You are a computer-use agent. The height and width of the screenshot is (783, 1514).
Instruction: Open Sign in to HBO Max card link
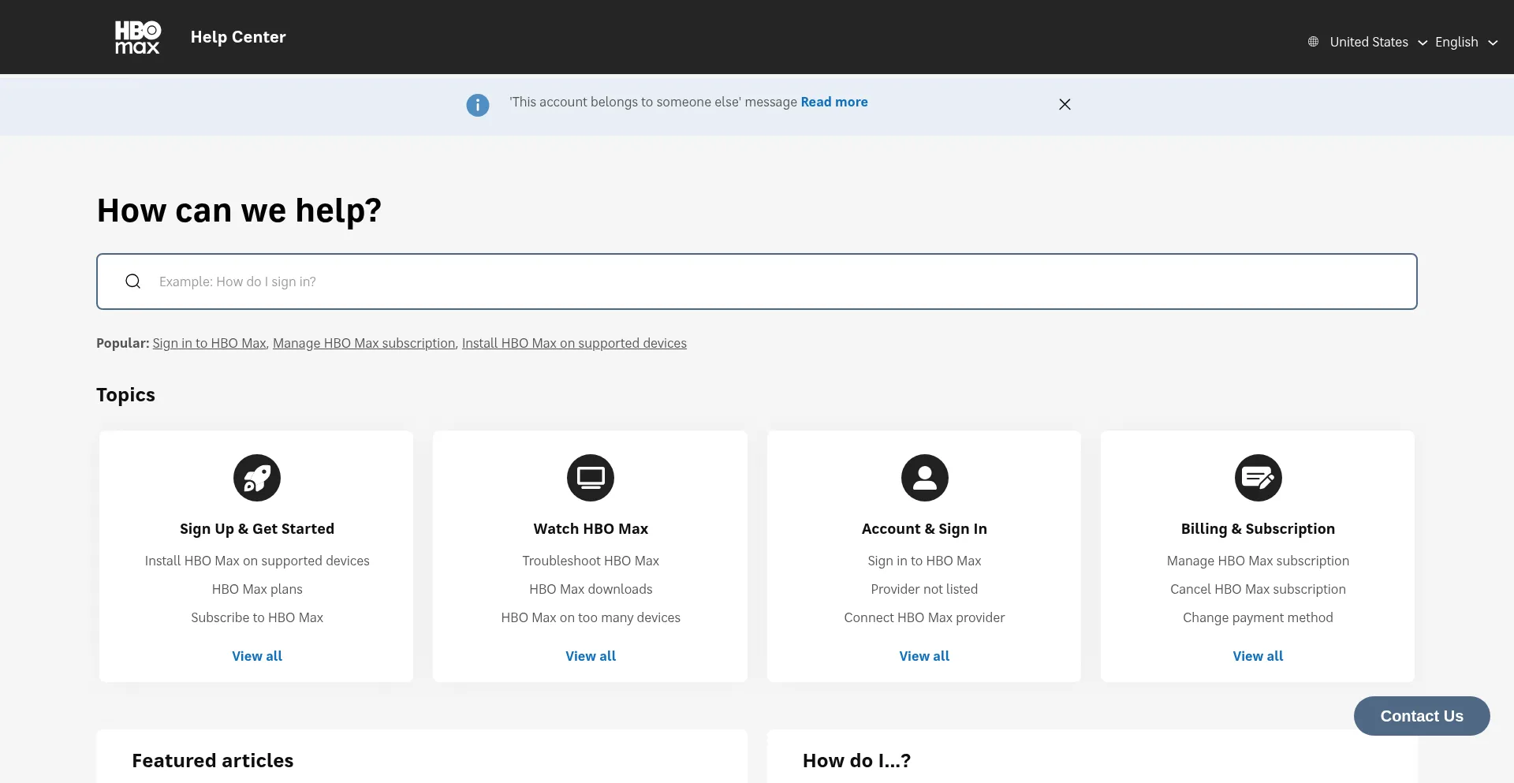click(924, 561)
